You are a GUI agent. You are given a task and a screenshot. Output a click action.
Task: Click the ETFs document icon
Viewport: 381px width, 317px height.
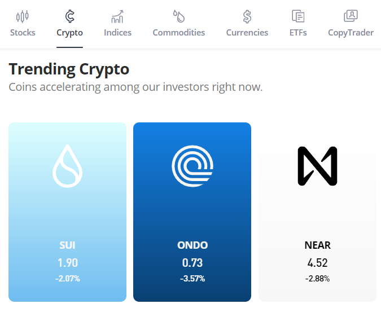pos(298,16)
